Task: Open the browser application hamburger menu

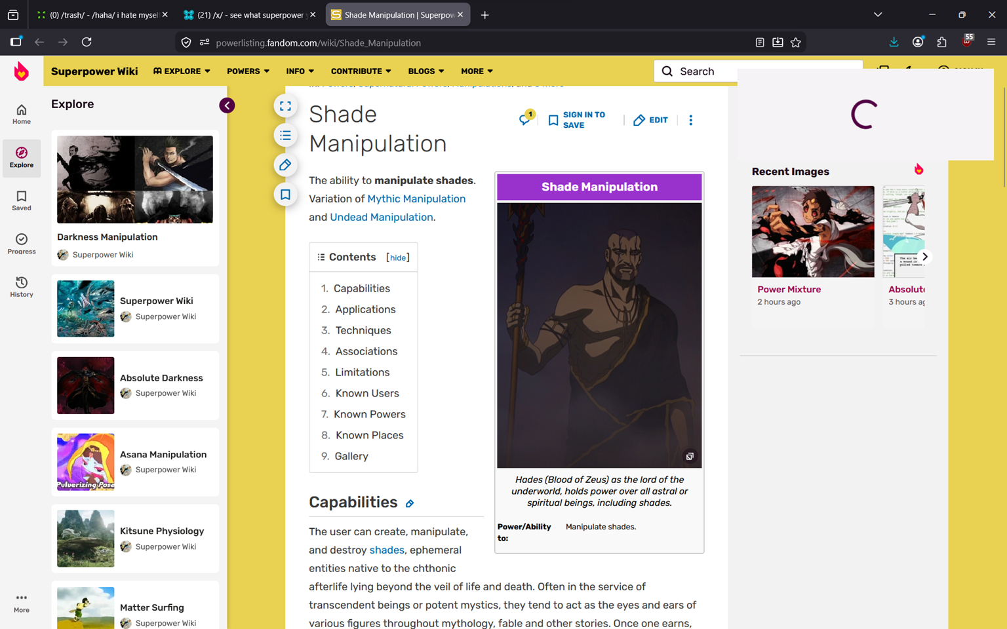Action: click(991, 42)
